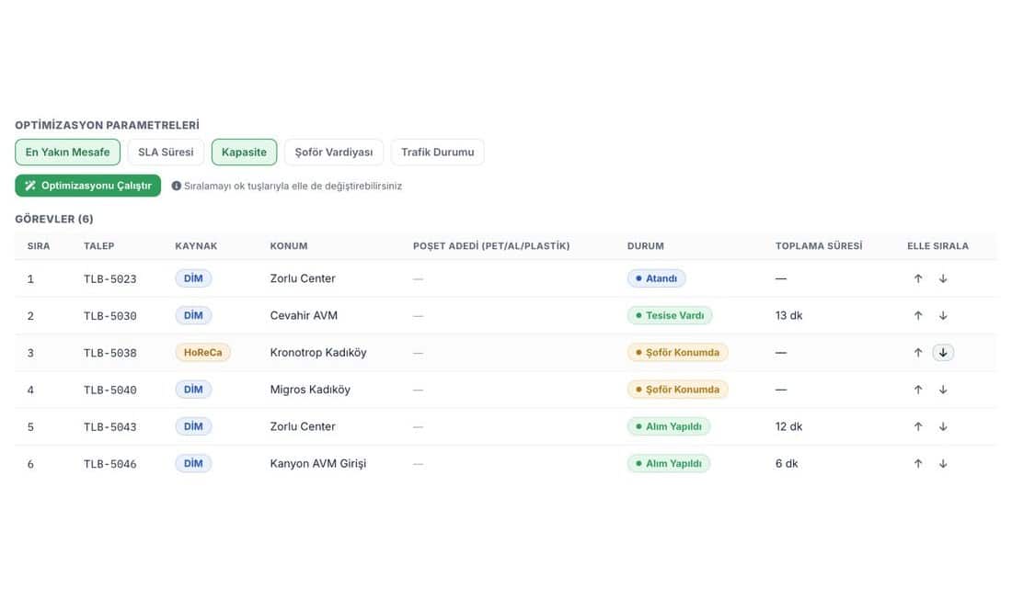Enable the Trafik Durumu parameter

(x=438, y=153)
